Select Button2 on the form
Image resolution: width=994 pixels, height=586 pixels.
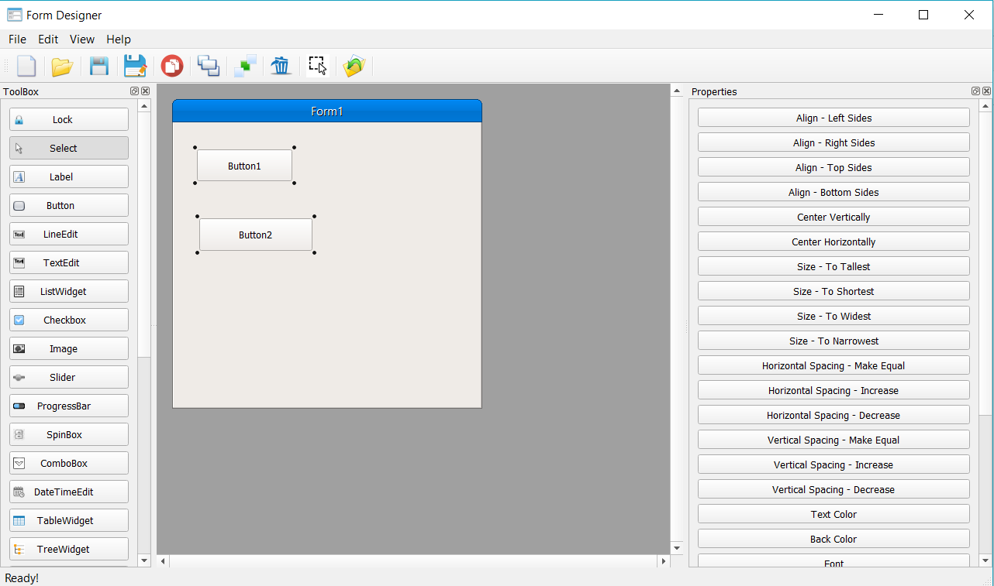tap(256, 235)
